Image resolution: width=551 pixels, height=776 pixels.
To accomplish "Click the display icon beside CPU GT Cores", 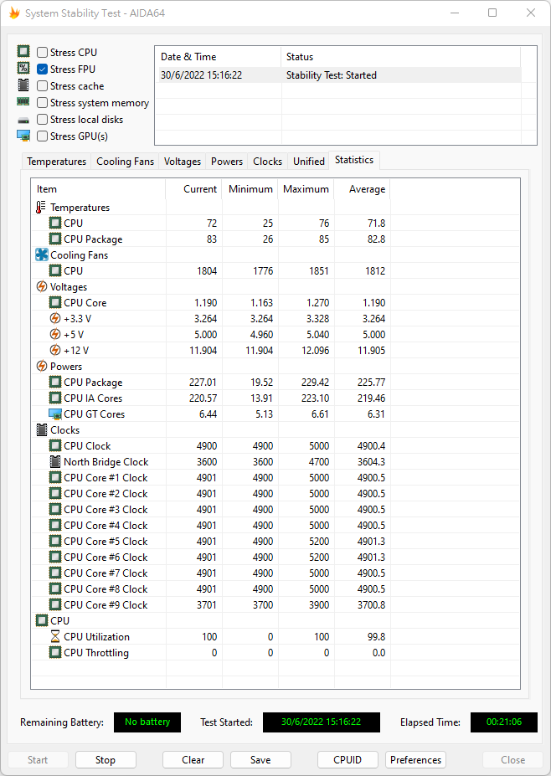I will pyautogui.click(x=55, y=414).
